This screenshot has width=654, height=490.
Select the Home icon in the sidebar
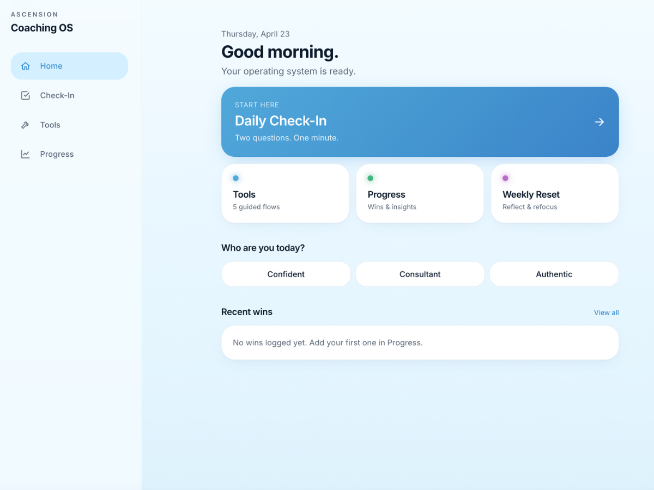click(x=25, y=65)
